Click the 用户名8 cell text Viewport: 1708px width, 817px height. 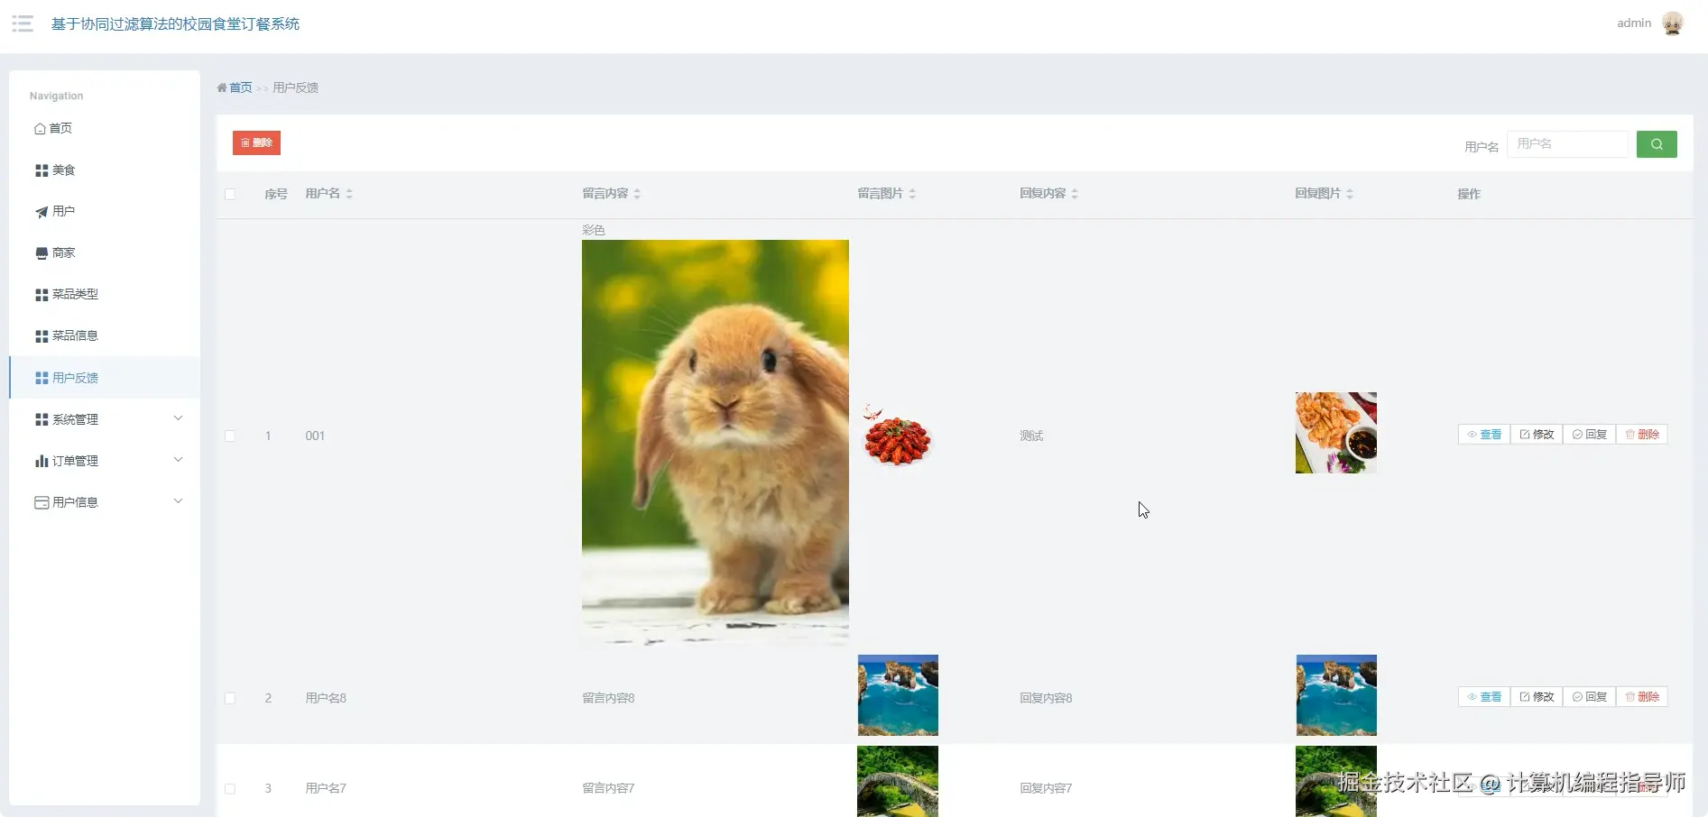coord(326,698)
